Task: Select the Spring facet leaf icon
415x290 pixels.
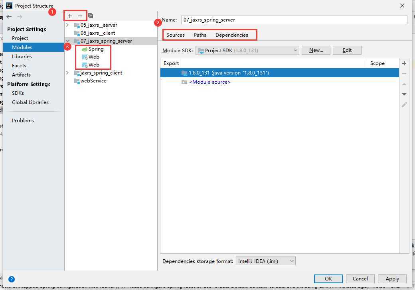Action: pos(85,49)
